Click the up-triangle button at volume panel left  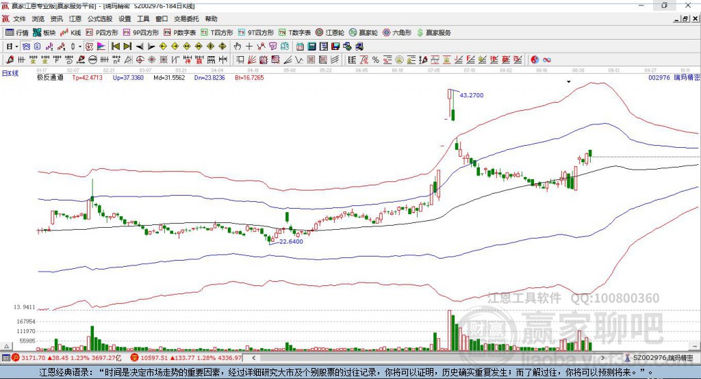point(6,346)
